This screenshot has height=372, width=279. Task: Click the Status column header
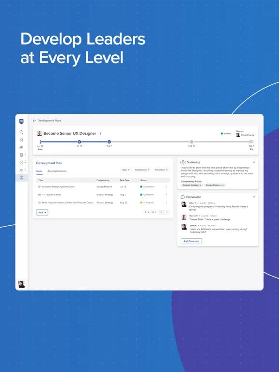(143, 180)
